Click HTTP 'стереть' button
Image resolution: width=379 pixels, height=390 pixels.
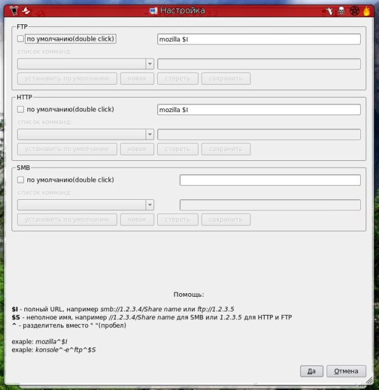click(x=178, y=149)
